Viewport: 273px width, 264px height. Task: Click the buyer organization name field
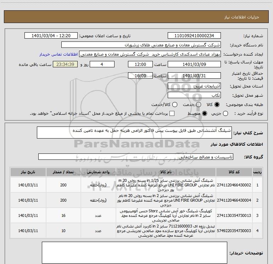pyautogui.click(x=141, y=45)
